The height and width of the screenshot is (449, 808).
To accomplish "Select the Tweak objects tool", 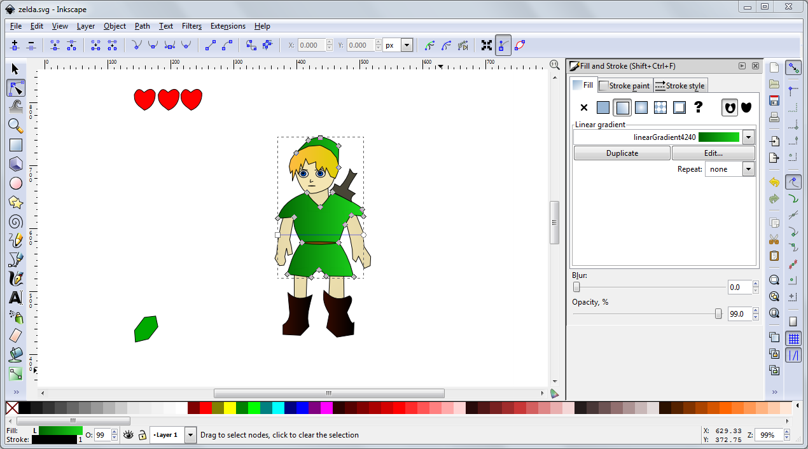I will (16, 107).
